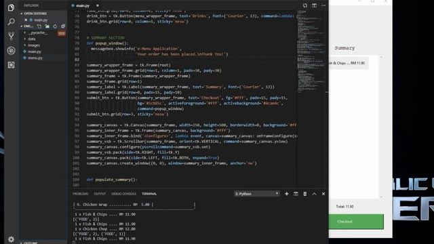This screenshot has width=434, height=244.
Task: Click New File icon in explorer header
Action: point(39,26)
